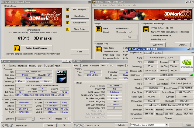Close the 3DMark Overall Score dialog
This screenshot has width=194, height=128.
80,52
